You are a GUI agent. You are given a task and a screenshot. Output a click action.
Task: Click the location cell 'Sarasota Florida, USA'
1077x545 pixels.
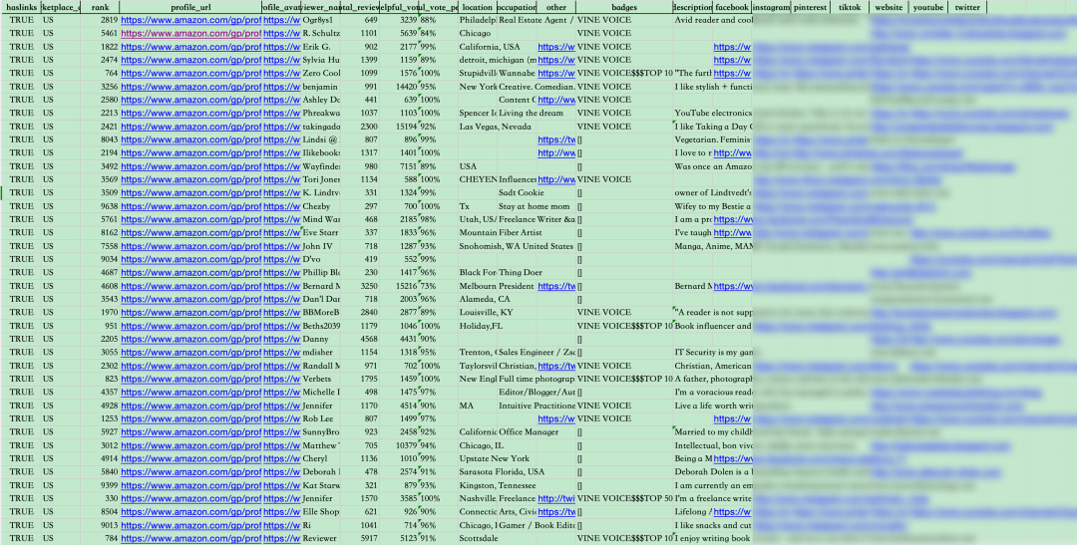(502, 472)
